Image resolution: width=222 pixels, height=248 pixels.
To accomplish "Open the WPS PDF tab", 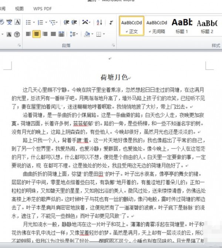I will click(x=43, y=9).
